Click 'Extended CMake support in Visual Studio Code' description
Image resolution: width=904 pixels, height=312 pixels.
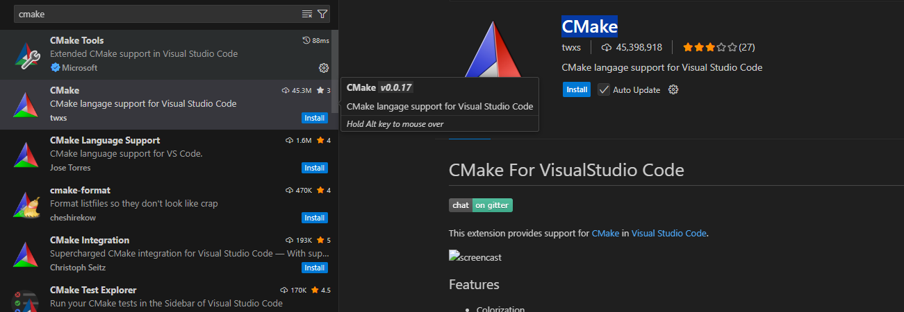pyautogui.click(x=144, y=54)
